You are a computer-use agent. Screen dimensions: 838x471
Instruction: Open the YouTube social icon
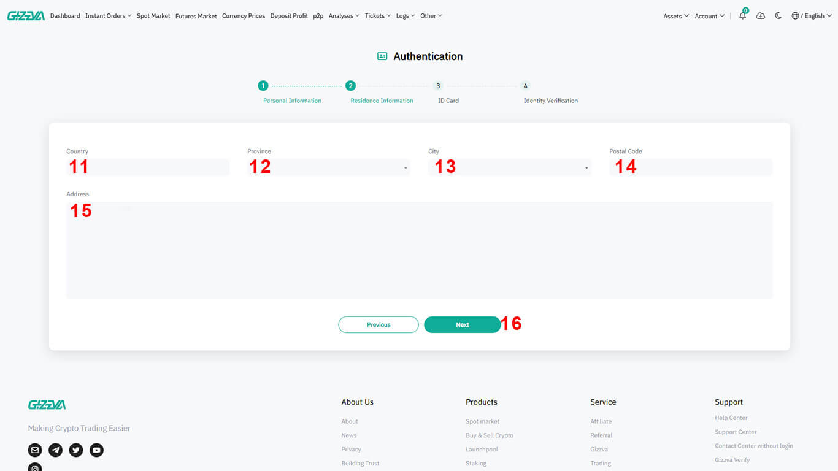point(96,450)
